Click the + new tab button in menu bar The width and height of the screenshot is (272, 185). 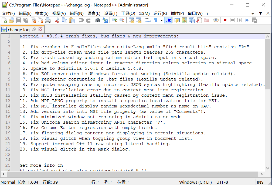coord(253,13)
